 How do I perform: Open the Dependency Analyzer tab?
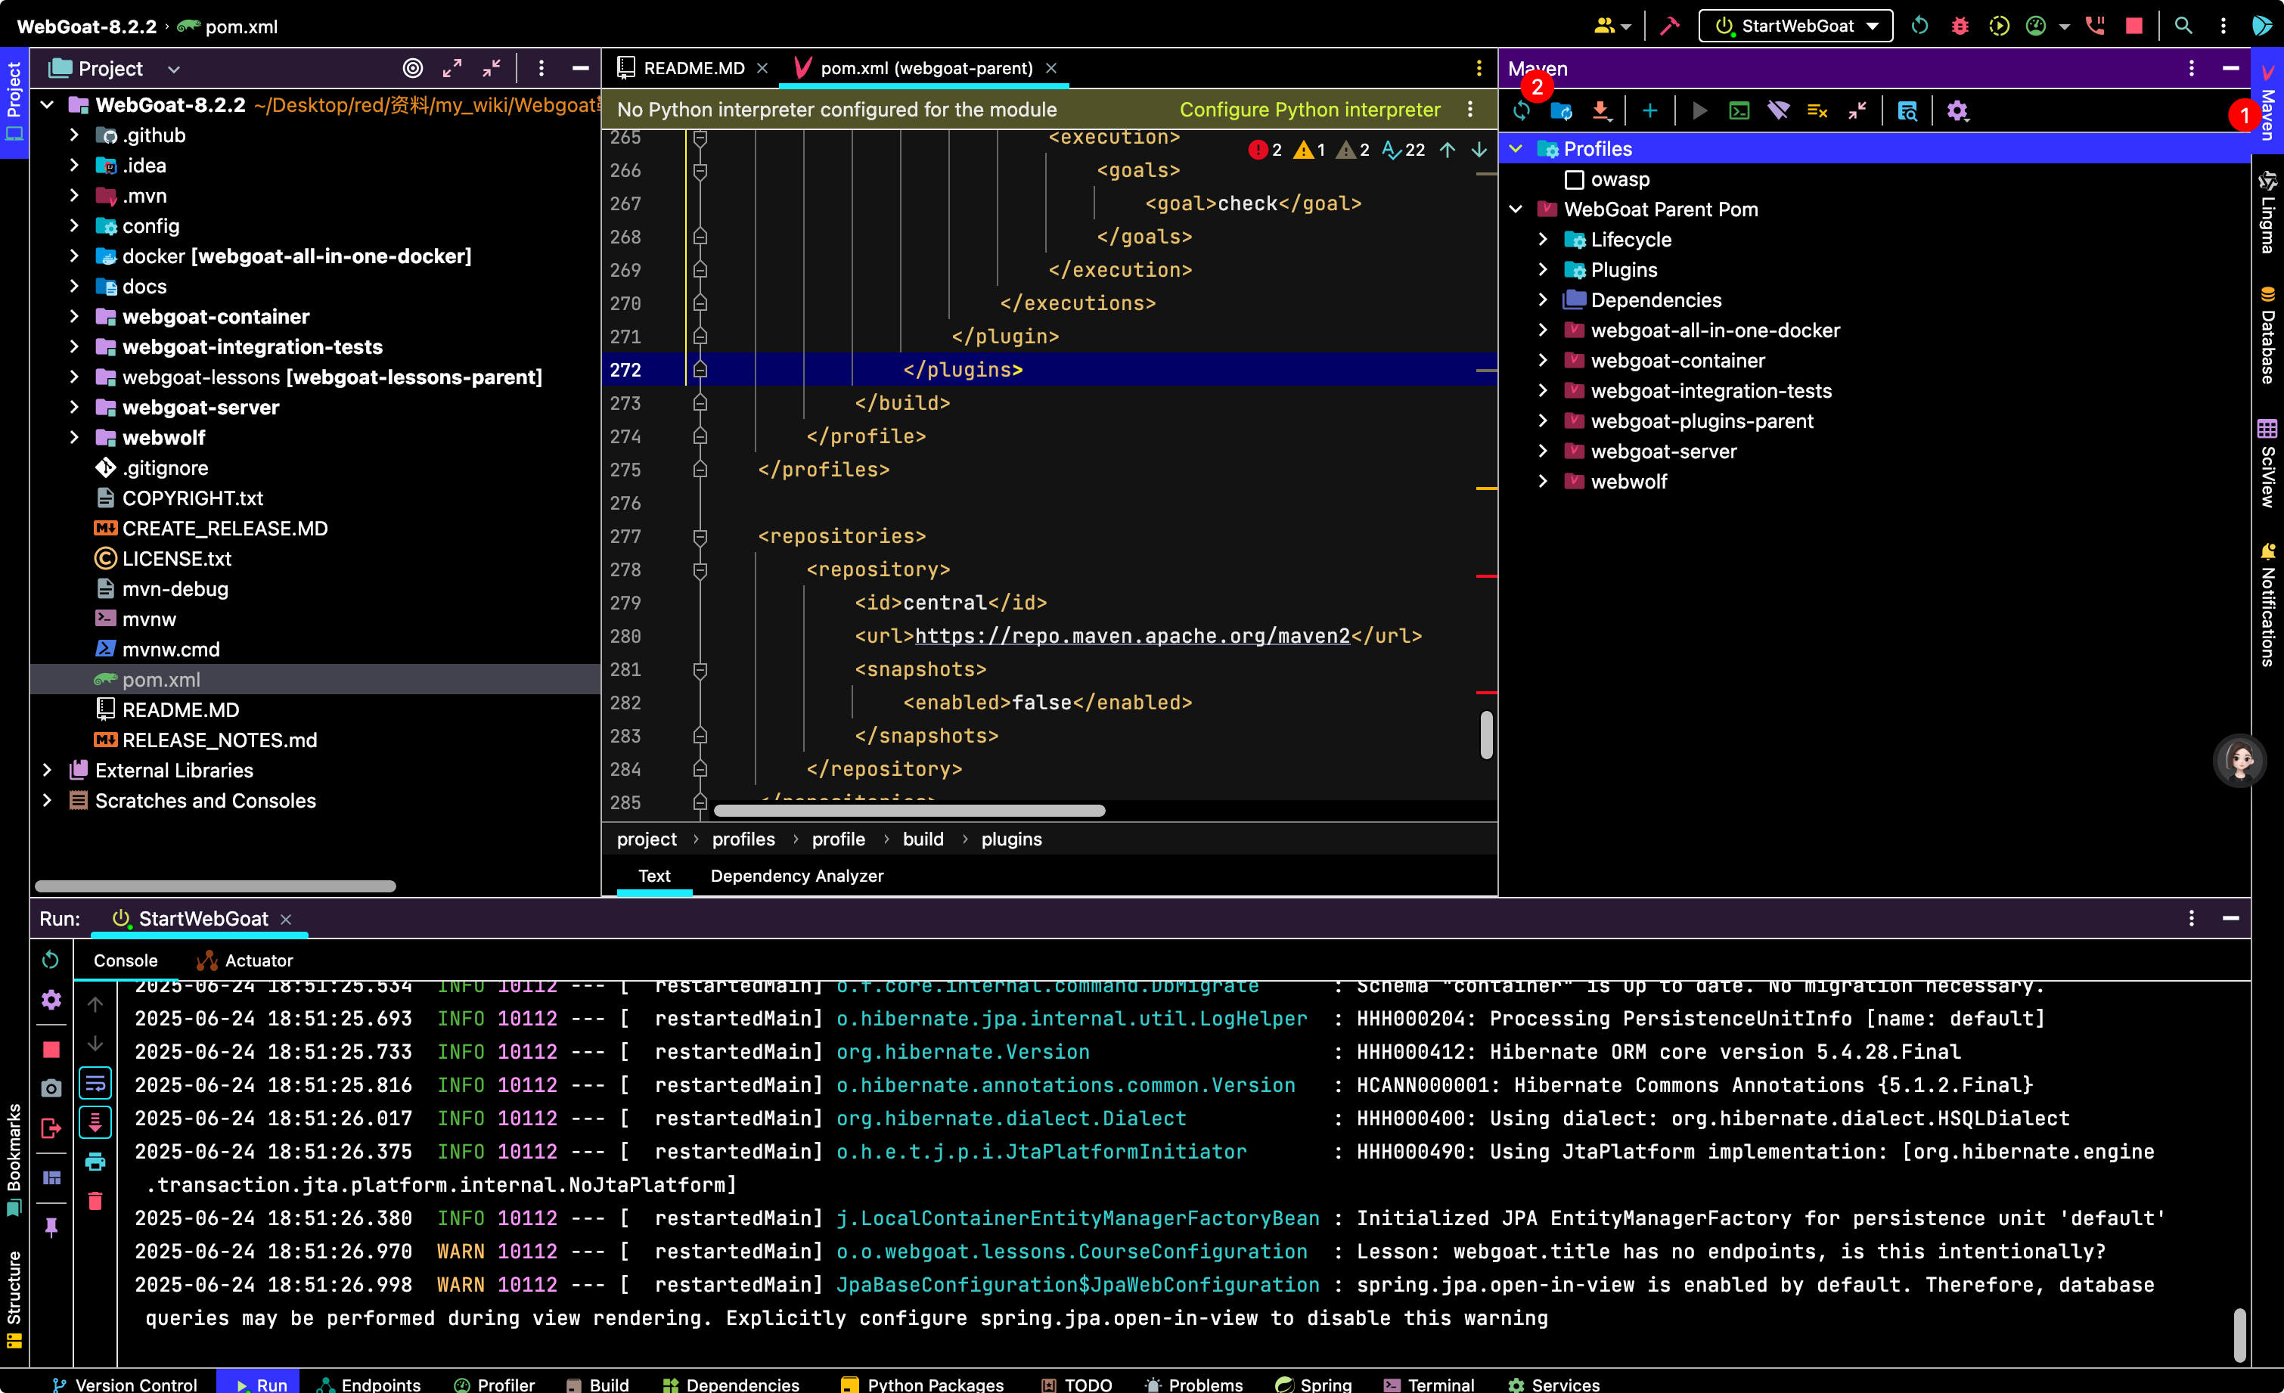click(796, 876)
